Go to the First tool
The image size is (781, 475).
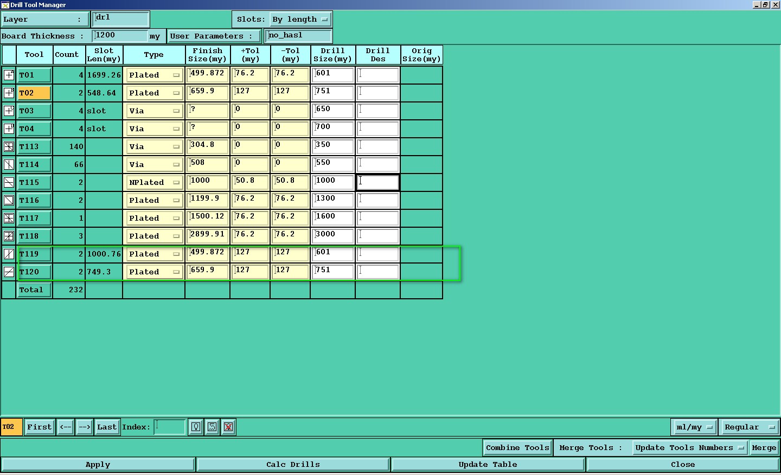pos(40,427)
